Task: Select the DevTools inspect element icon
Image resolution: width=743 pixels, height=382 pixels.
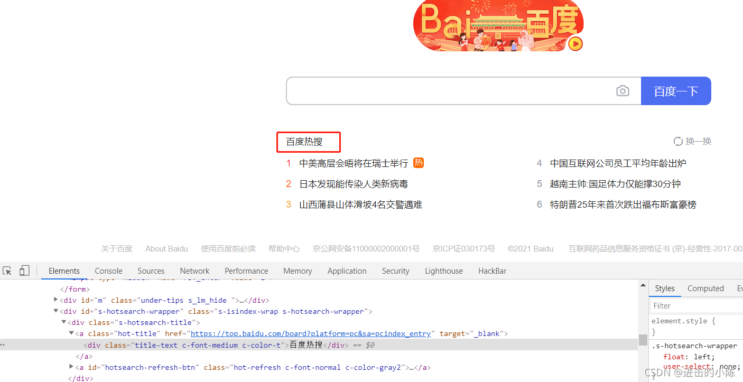Action: click(x=7, y=271)
